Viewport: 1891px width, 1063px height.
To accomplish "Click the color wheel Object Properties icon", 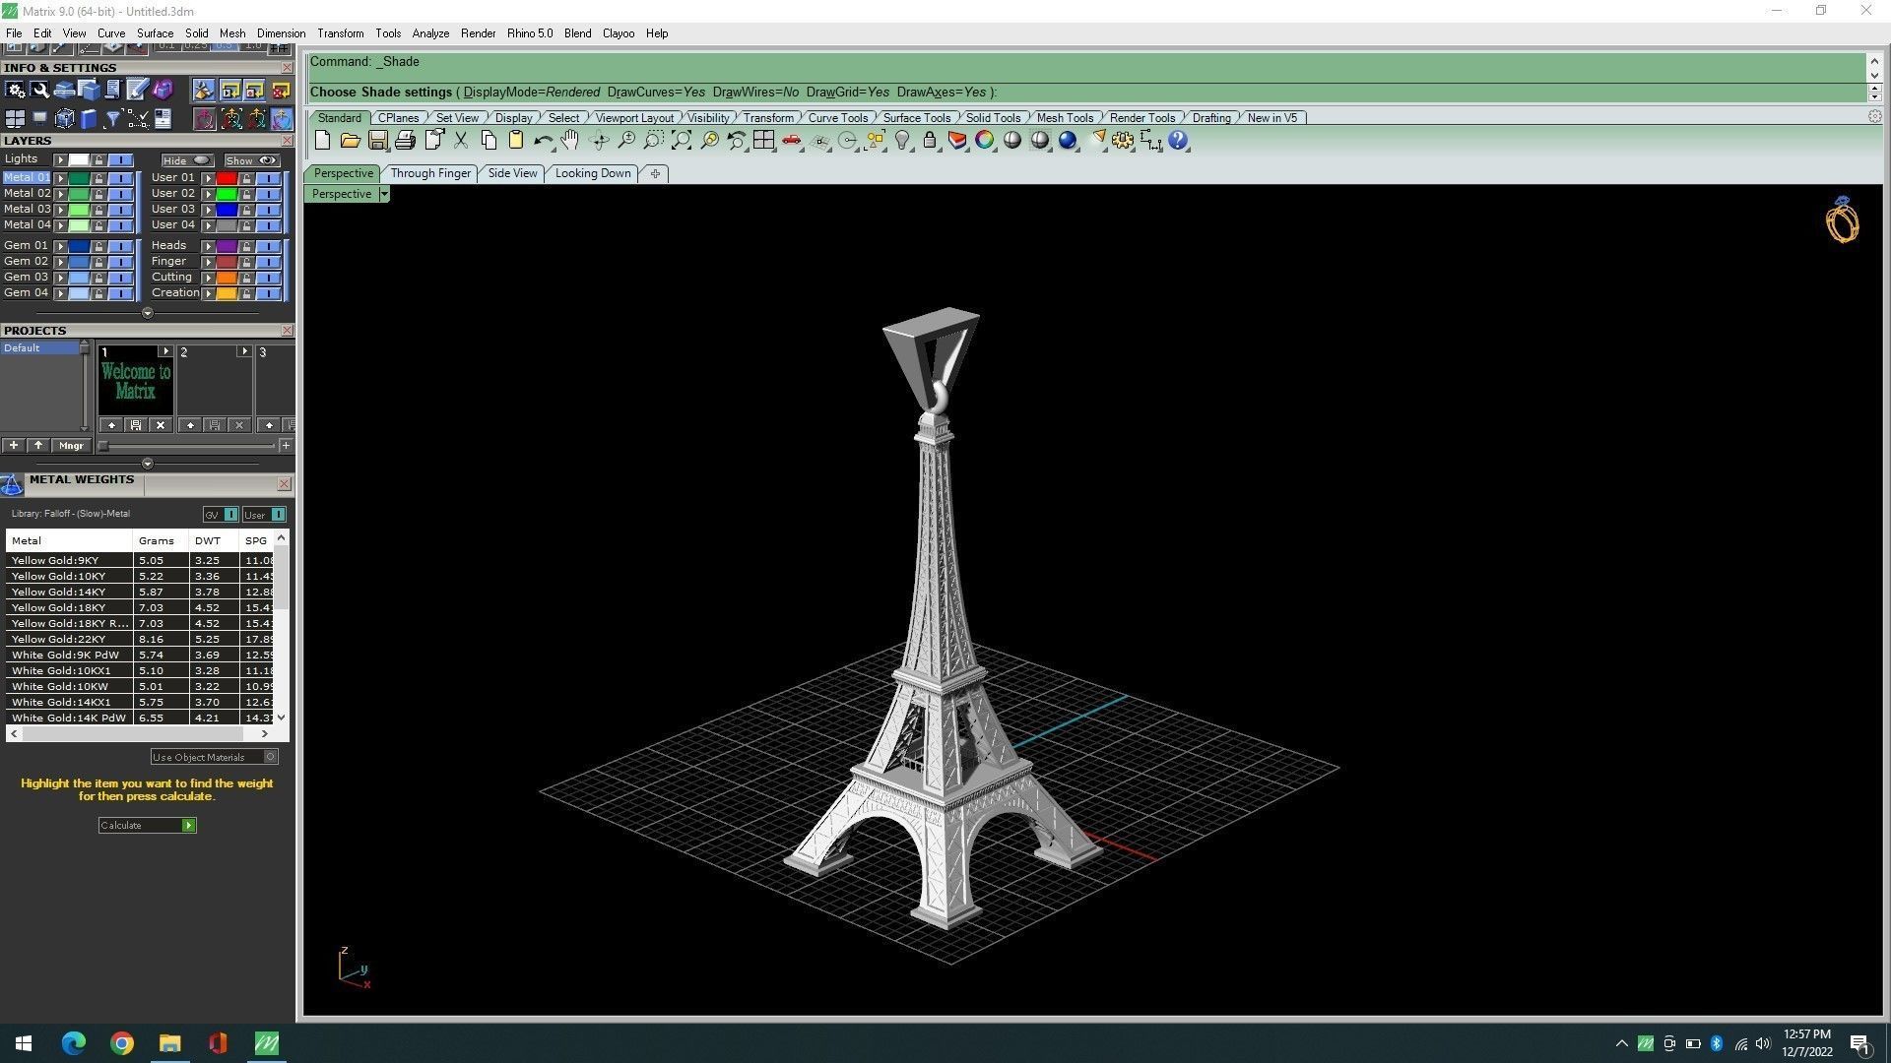I will pos(985,141).
